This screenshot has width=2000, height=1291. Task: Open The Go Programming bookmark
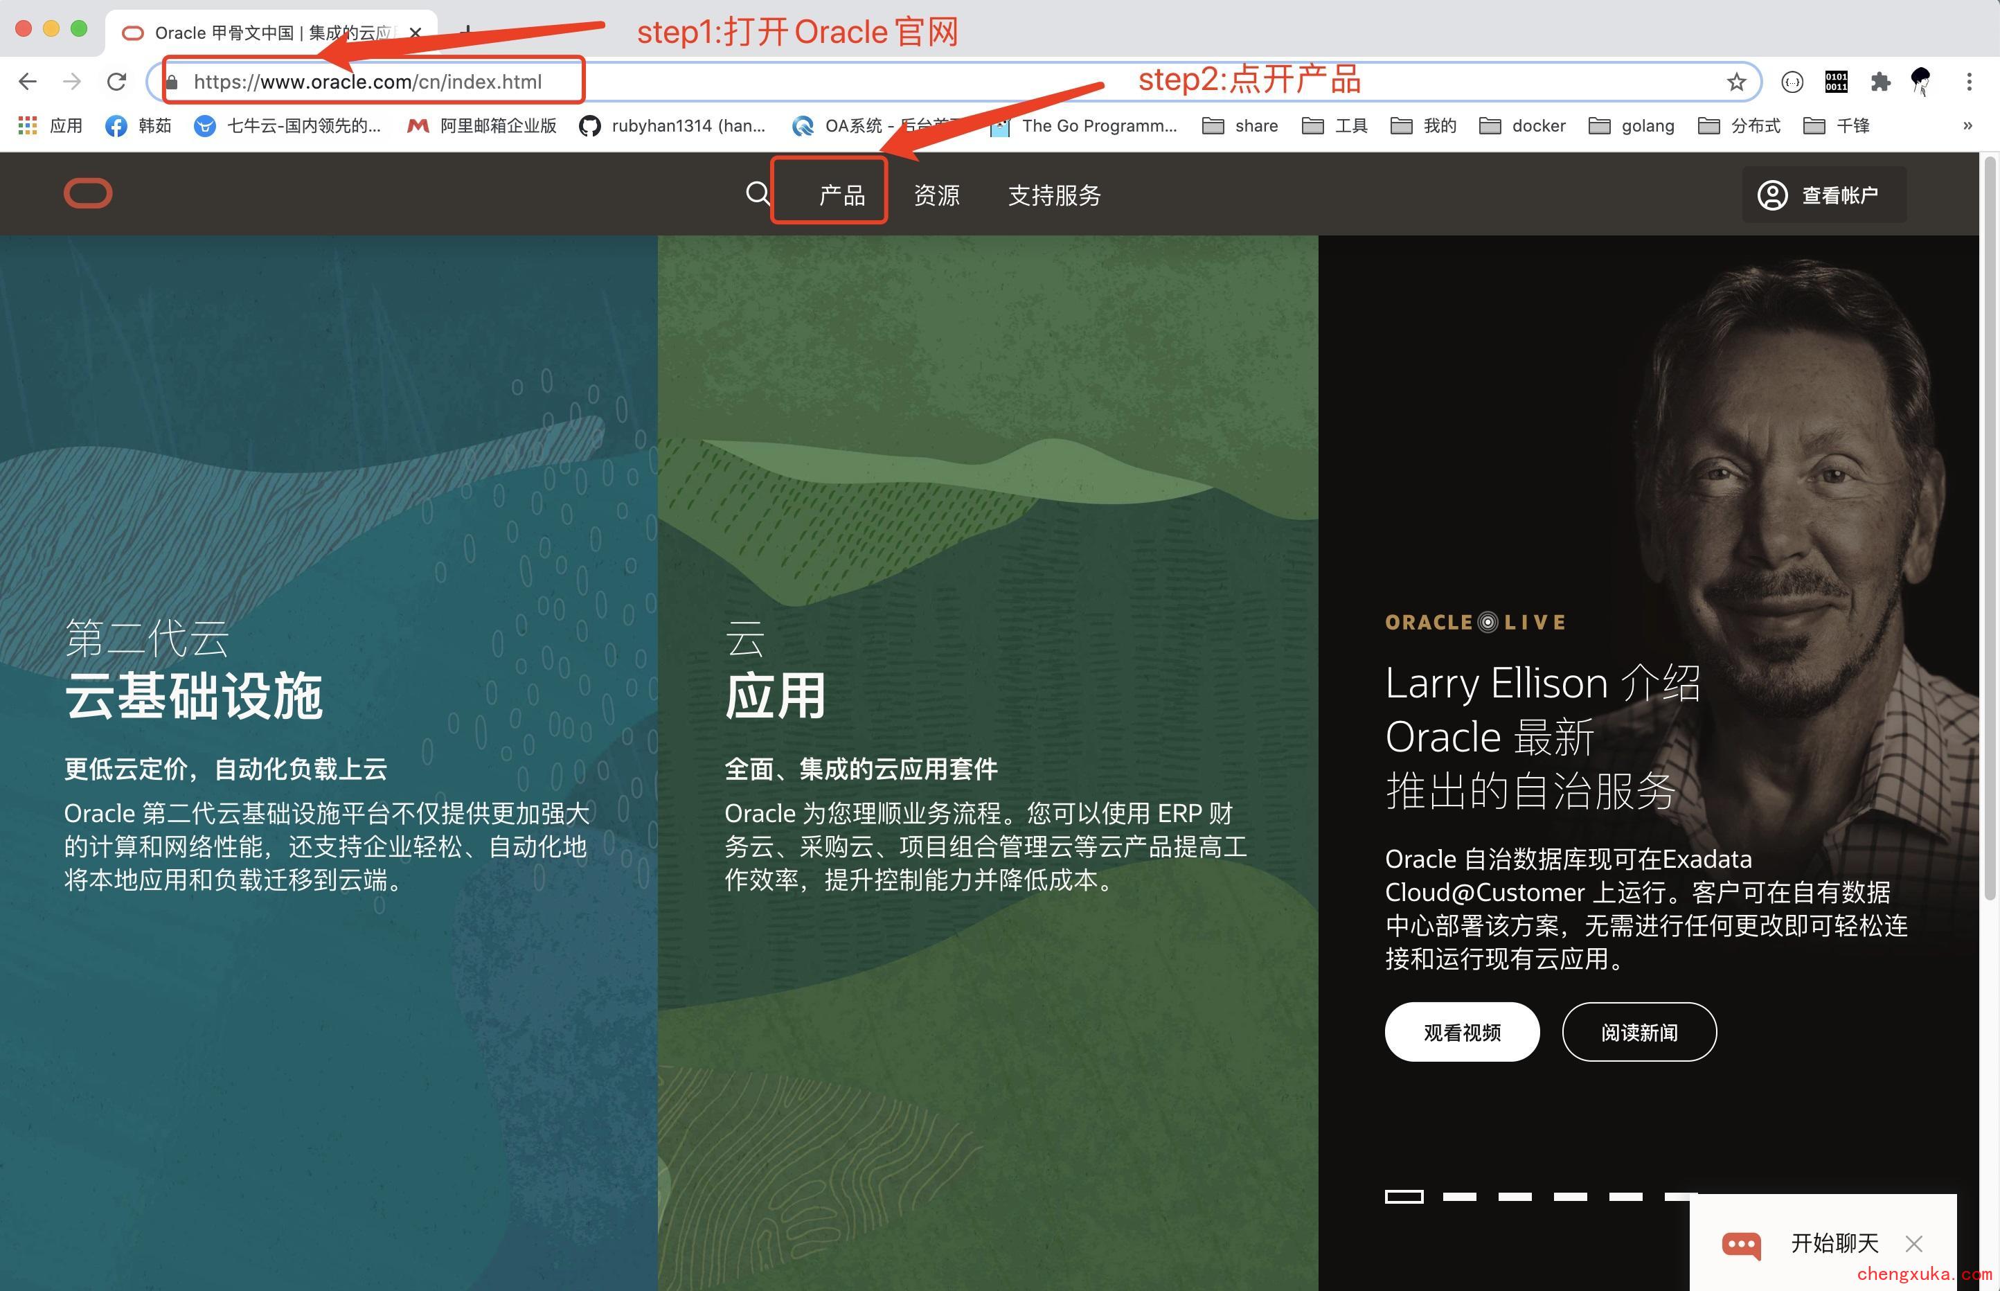[1083, 126]
